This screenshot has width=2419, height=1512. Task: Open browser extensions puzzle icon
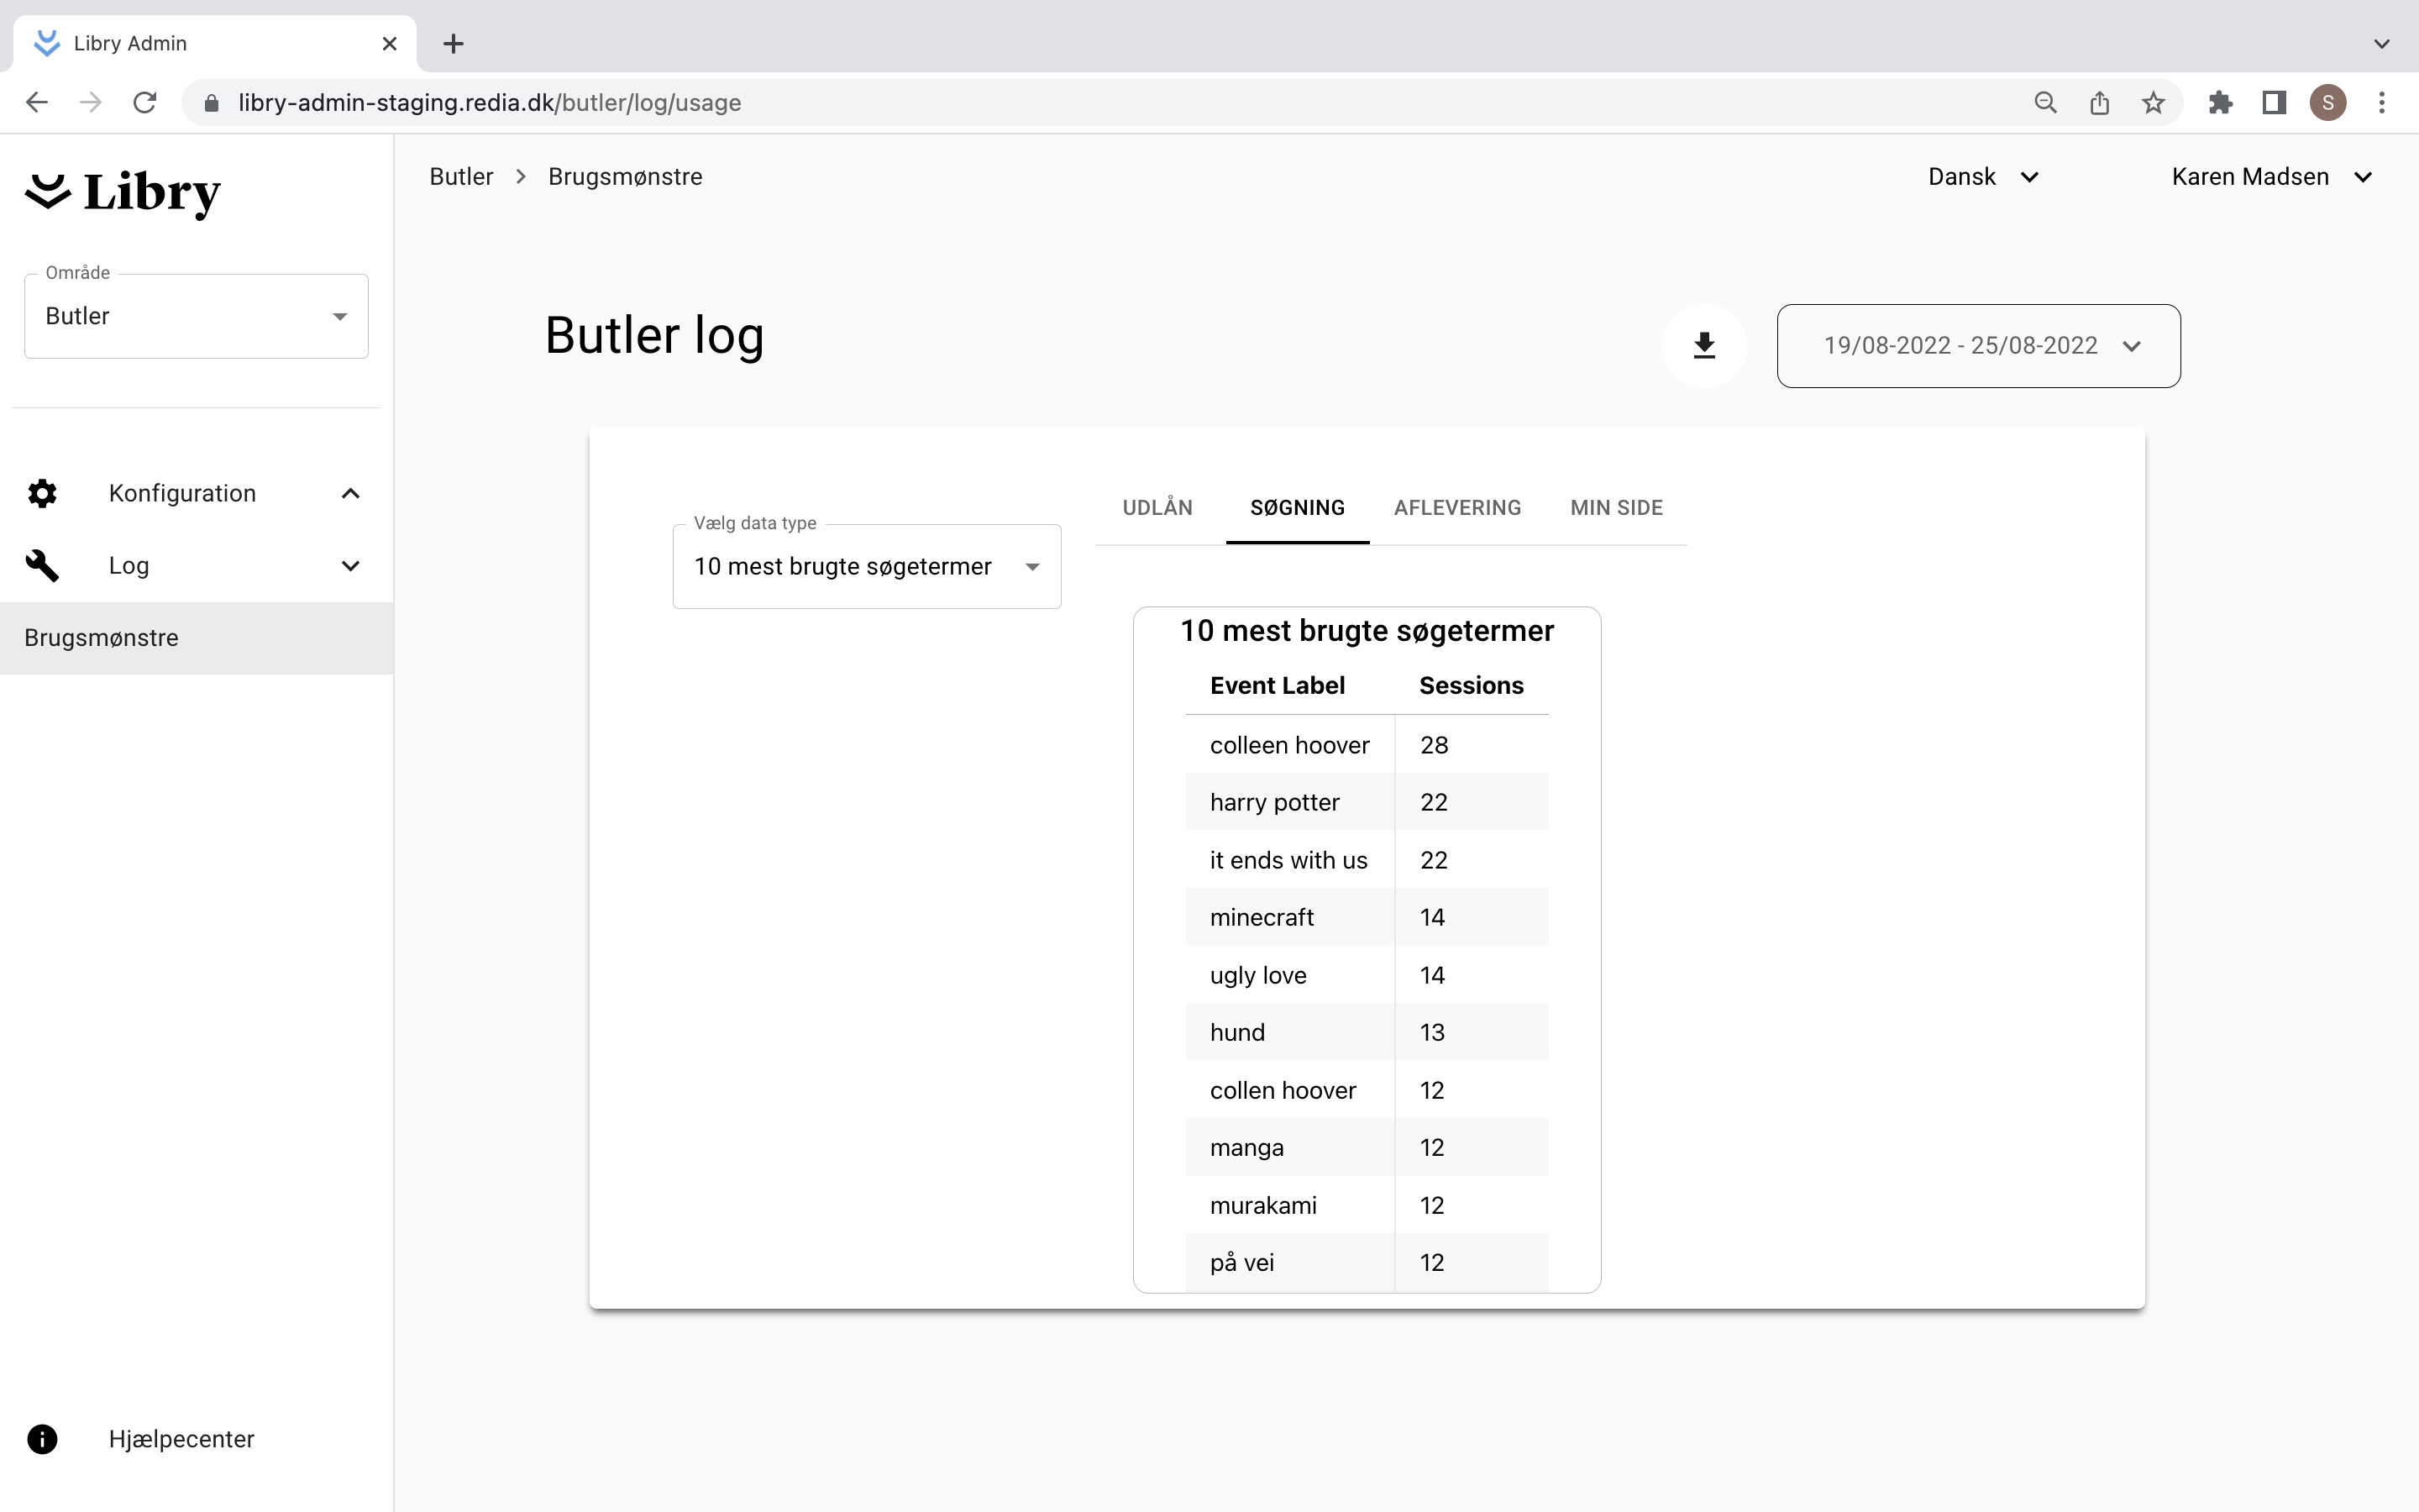(x=2220, y=103)
